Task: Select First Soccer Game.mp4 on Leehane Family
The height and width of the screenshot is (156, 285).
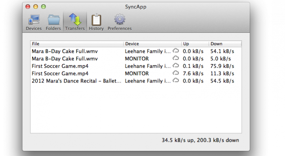Action: tap(60, 66)
